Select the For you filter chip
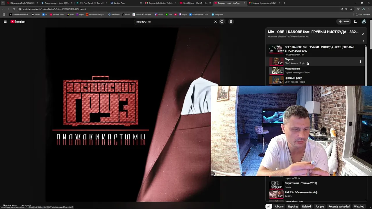The image size is (372, 209). [x=320, y=206]
